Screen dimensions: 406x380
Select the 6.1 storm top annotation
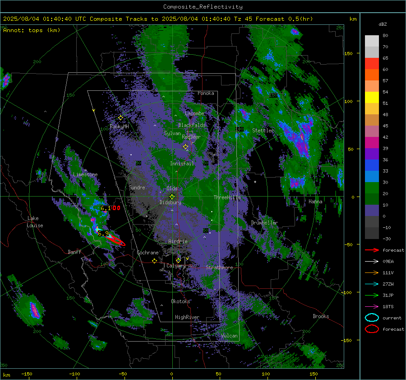tap(106, 208)
